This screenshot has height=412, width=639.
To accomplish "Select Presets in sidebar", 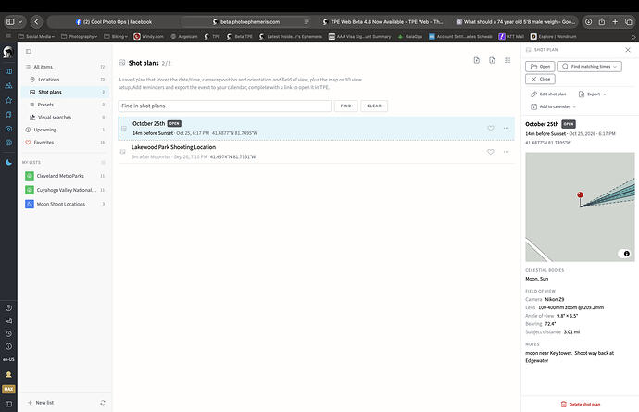I will tap(65, 105).
